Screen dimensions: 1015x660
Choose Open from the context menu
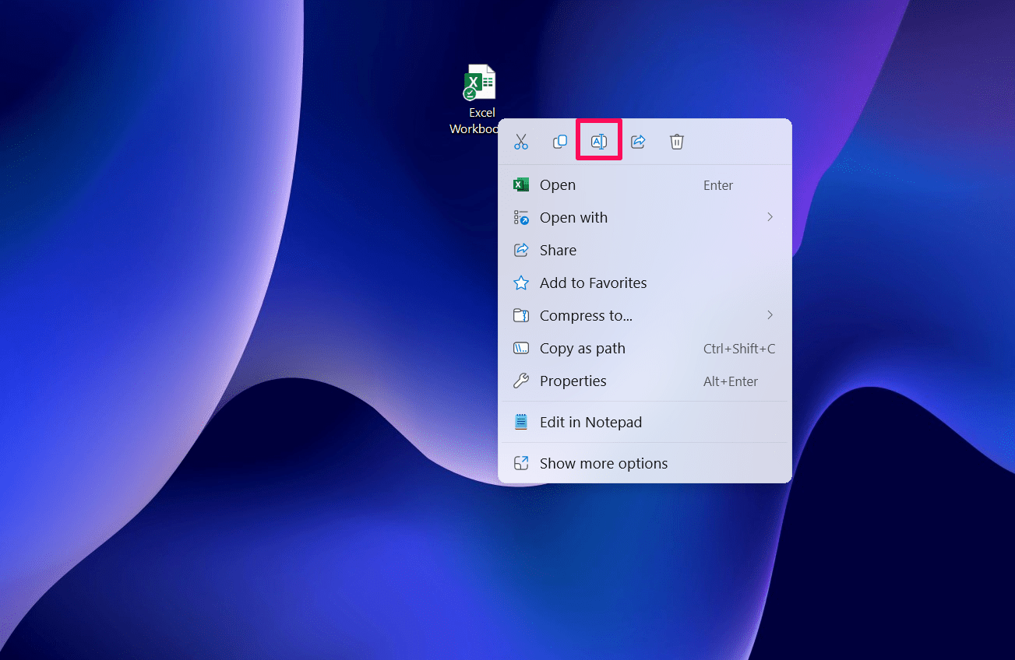[645, 185]
